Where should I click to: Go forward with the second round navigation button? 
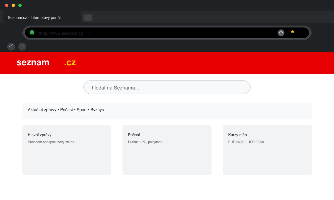[22, 47]
